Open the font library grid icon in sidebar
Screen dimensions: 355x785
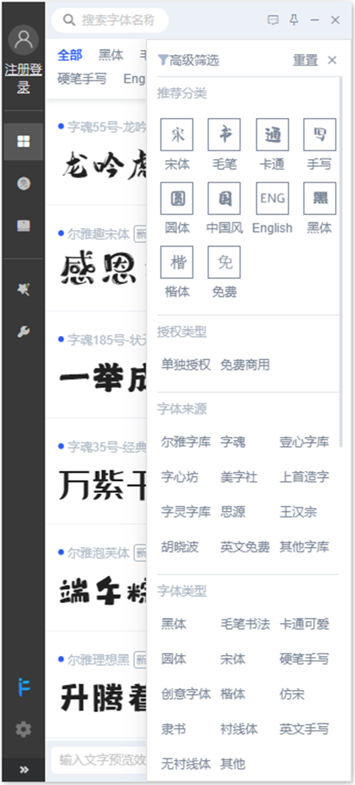(x=23, y=142)
